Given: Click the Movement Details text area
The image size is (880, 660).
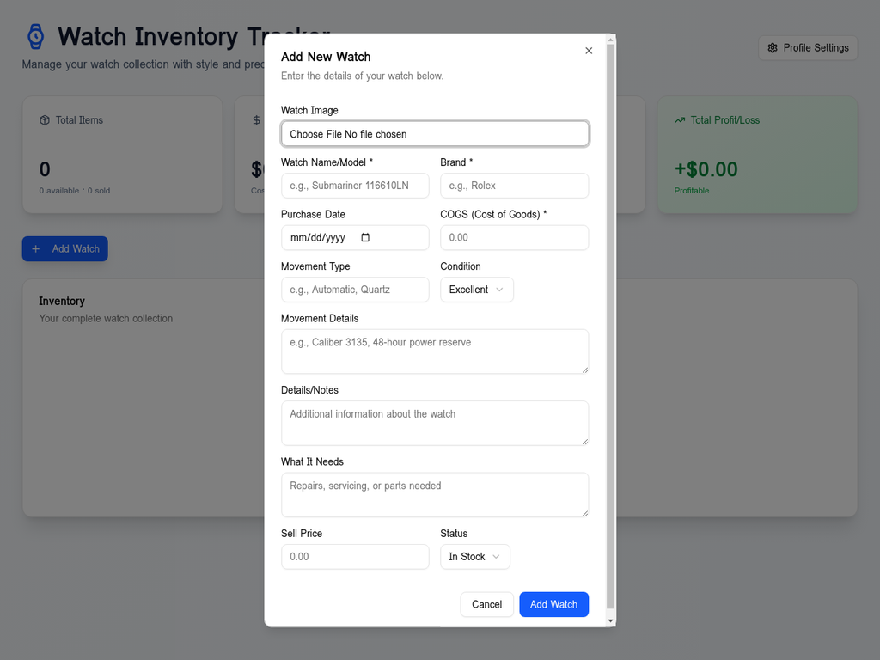Looking at the screenshot, I should pyautogui.click(x=434, y=351).
